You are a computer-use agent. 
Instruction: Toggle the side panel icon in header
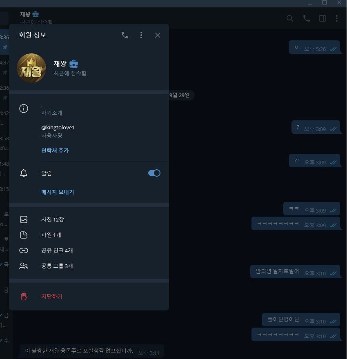(x=323, y=18)
